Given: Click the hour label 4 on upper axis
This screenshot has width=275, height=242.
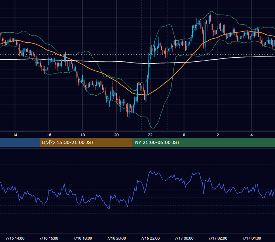Looking at the screenshot, I should tap(252, 135).
